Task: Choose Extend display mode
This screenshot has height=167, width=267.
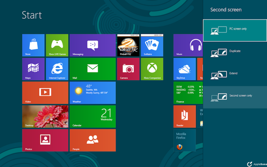Action: (235, 75)
